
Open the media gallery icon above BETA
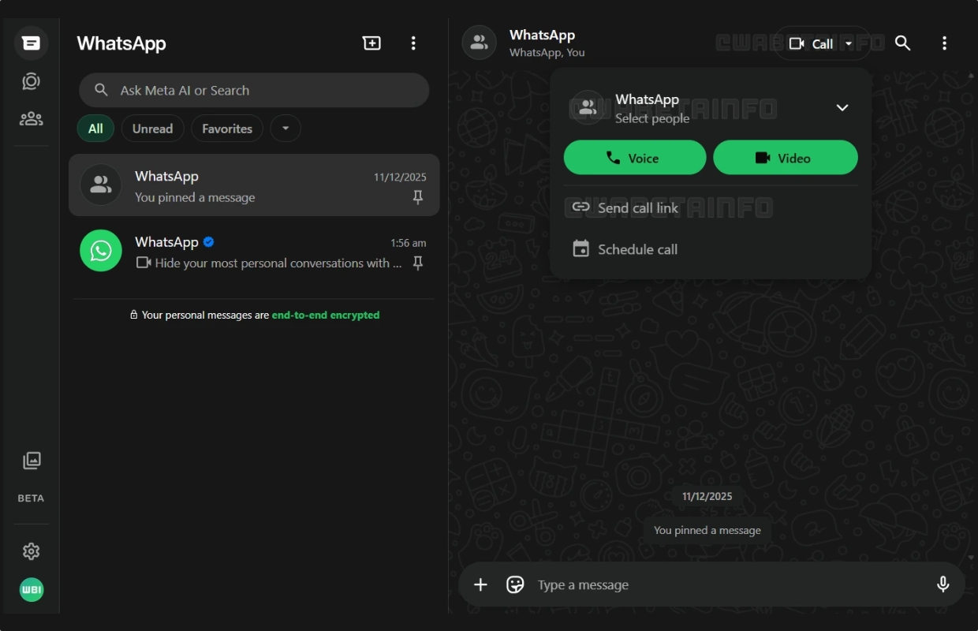point(32,461)
